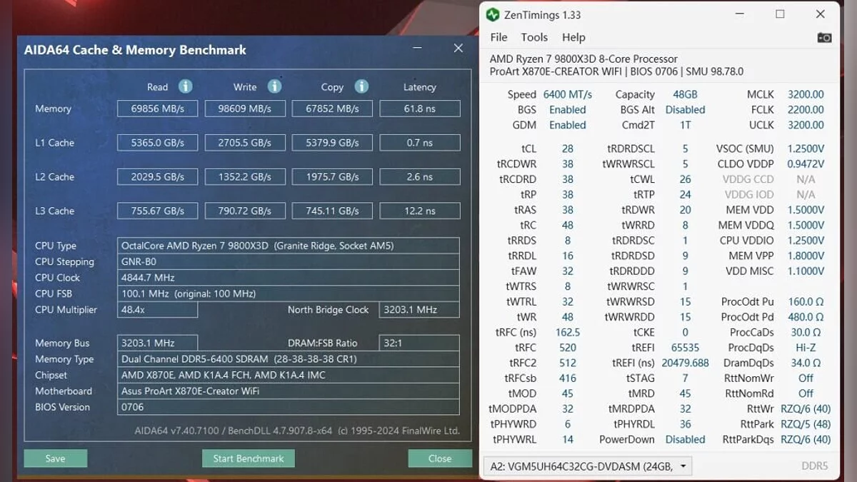Click the Copy column info icon
The height and width of the screenshot is (482, 857).
coord(361,86)
